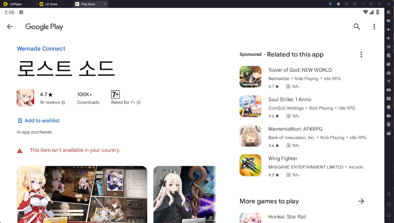Screen dimensions: 394x223
Task: Click Soul Strike app icon
Action: coord(250,106)
